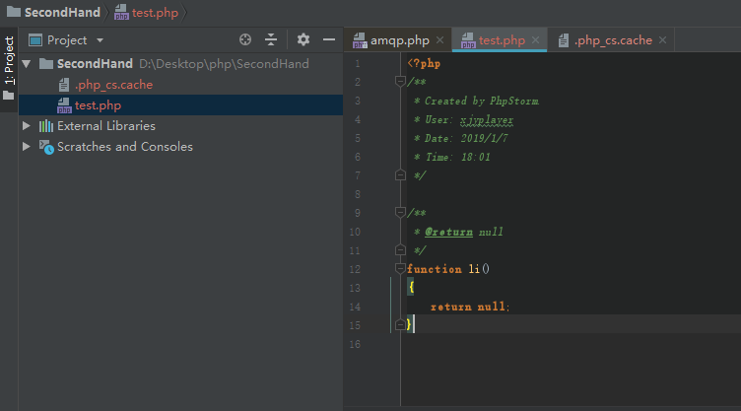Click the Project view window icon
This screenshot has height=411, width=741.
35,40
